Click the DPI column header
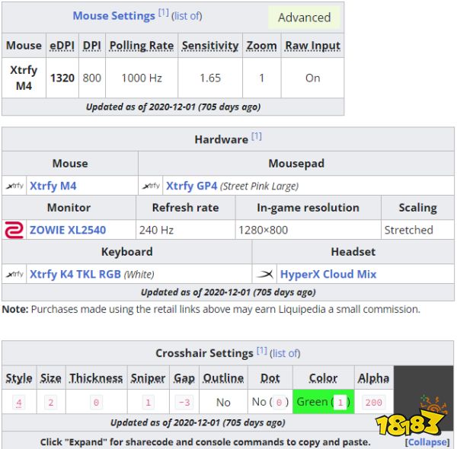Screen dimensions: 457x449 click(92, 46)
